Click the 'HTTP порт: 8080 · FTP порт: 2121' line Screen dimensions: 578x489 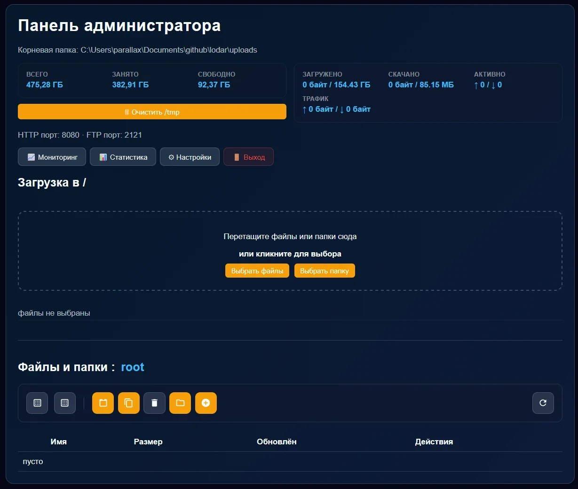click(x=80, y=135)
